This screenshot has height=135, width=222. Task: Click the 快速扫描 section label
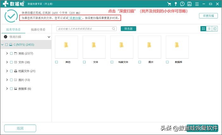coord(15,37)
